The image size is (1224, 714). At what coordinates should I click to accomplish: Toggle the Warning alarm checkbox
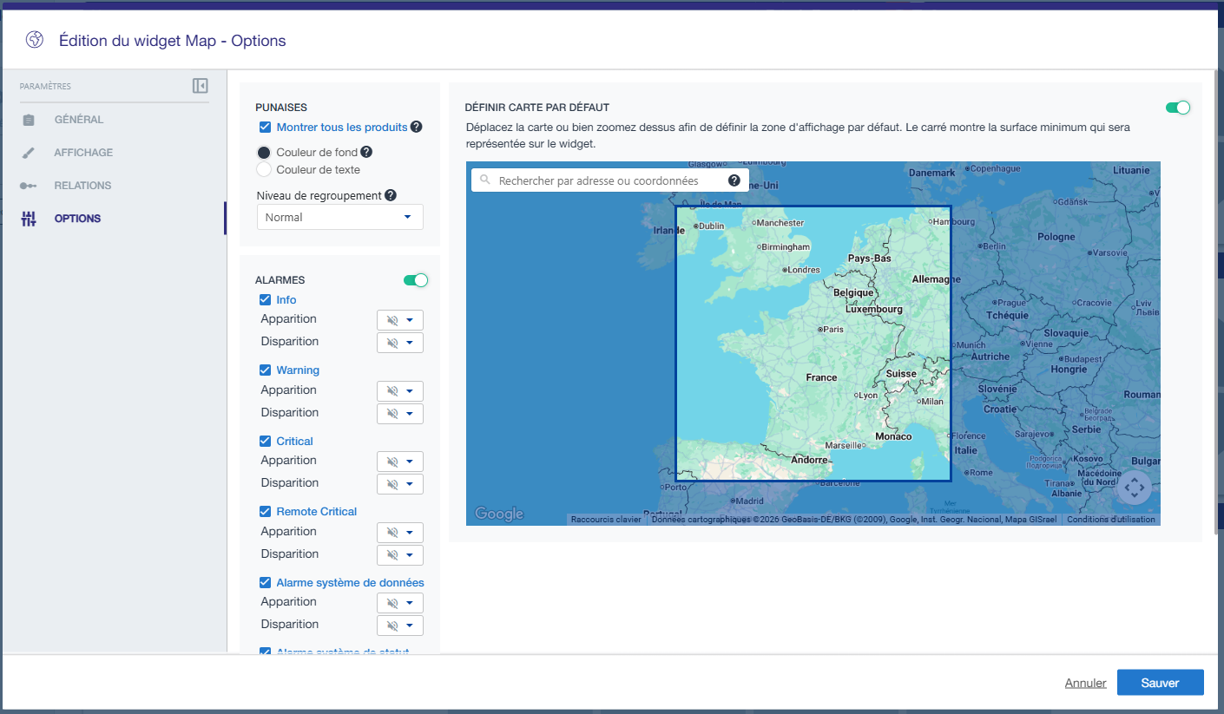pyautogui.click(x=266, y=370)
